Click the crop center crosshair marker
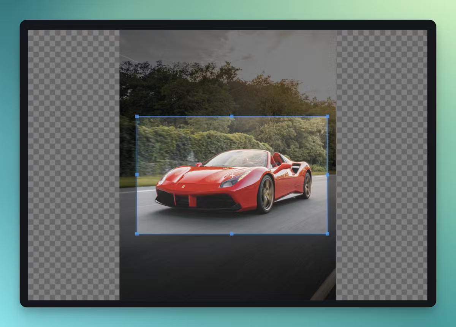456x327 pixels. pyautogui.click(x=232, y=175)
